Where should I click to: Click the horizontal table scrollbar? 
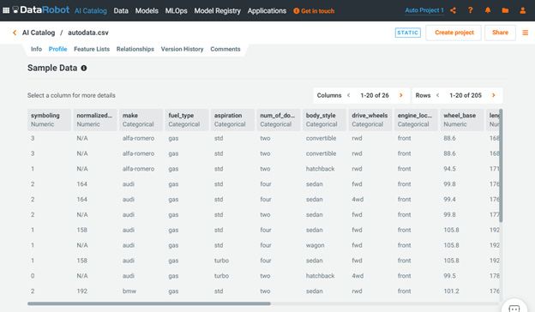149,303
